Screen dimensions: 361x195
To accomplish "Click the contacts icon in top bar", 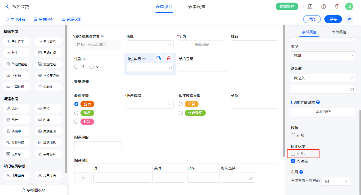I will tap(310, 7).
